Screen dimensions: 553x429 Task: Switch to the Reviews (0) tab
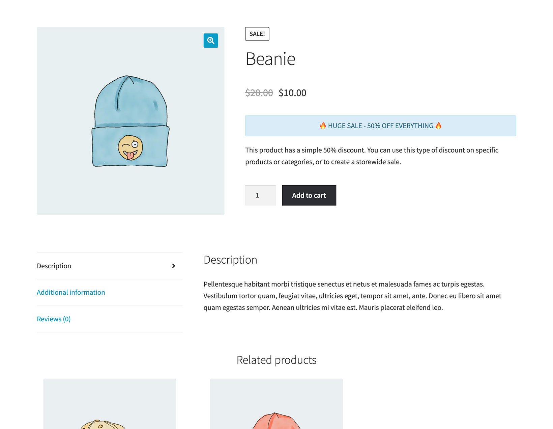[x=53, y=319]
